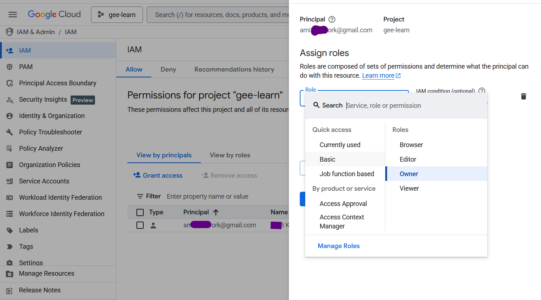
Task: Switch to the Deny tab
Action: (168, 69)
